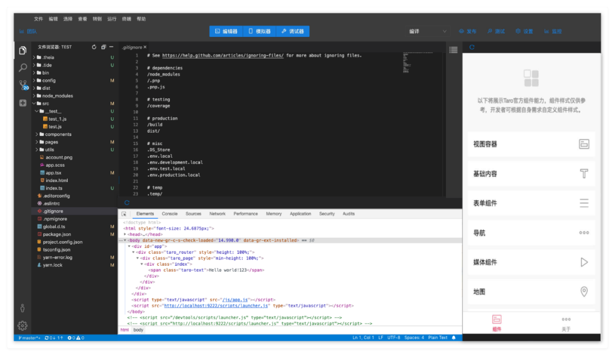Viewport: 615px width, 355px height.
Task: Click the 测试 test button
Action: point(496,31)
